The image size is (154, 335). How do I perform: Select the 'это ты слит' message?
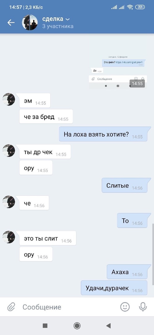pyautogui.click(x=48, y=238)
